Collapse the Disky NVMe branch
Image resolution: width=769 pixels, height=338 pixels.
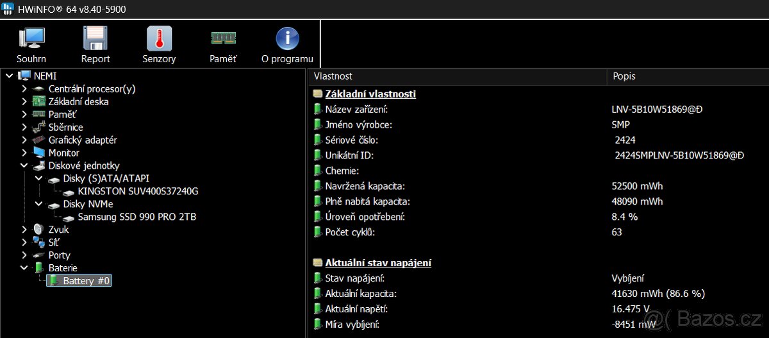39,204
